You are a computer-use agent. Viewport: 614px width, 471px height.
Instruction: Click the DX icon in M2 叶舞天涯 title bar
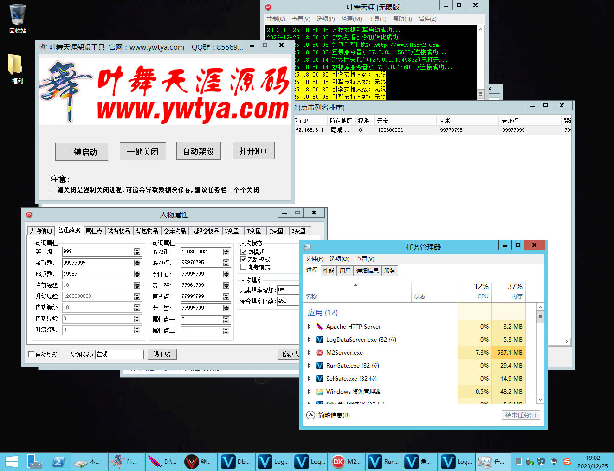click(x=268, y=7)
